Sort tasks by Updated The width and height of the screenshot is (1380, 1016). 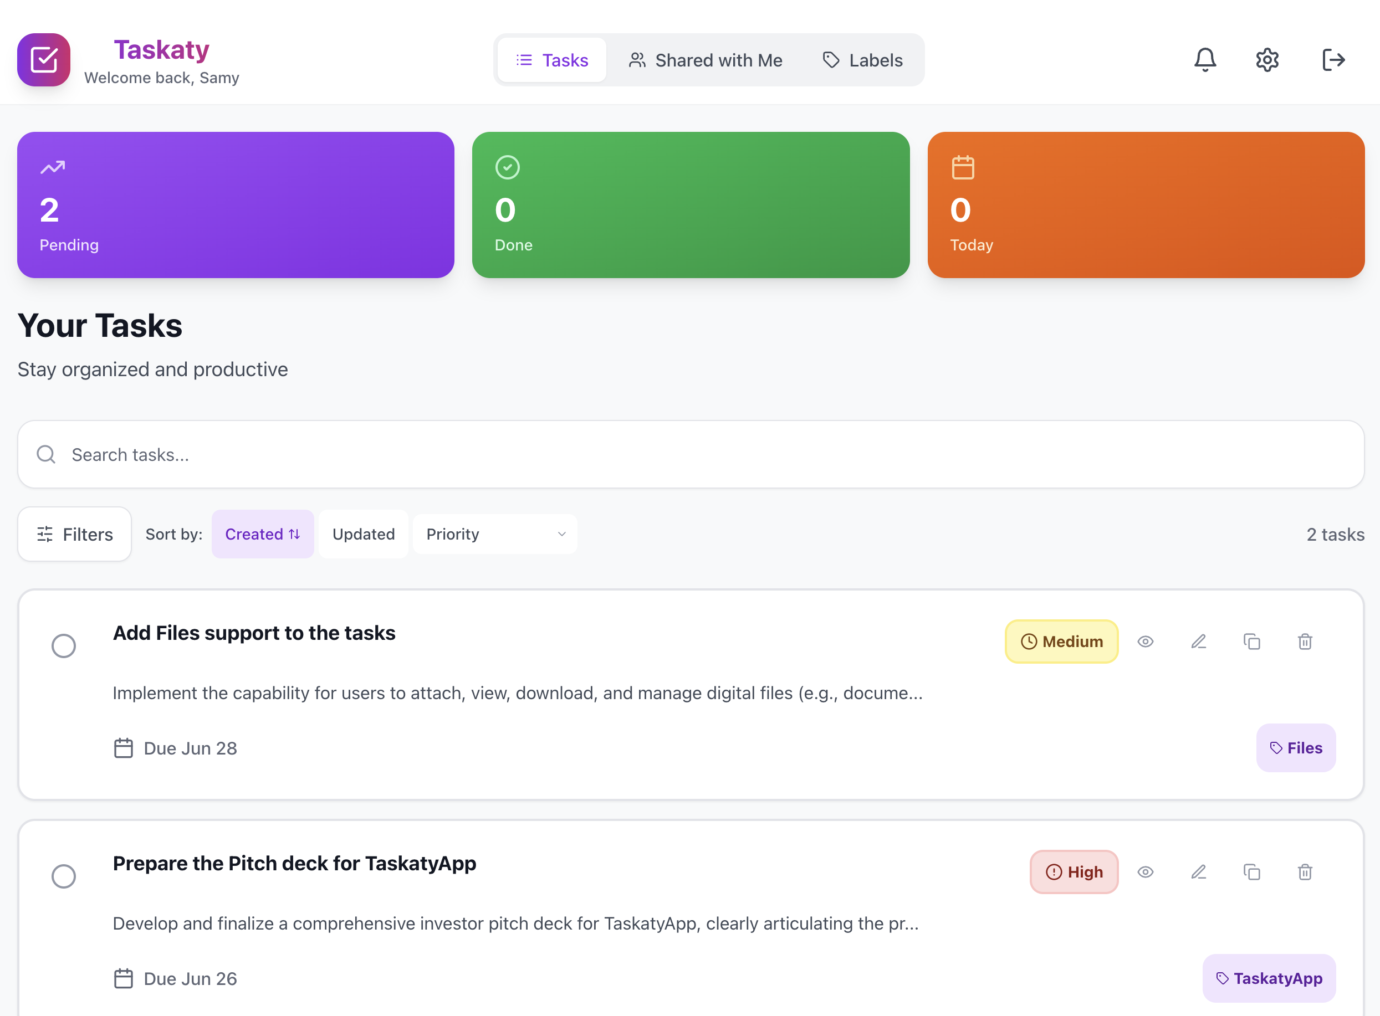[363, 534]
